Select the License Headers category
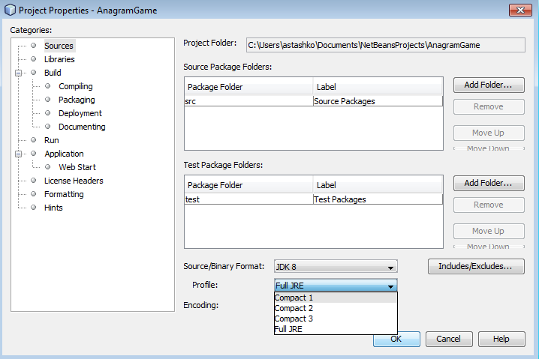Viewport: 539px width, 359px height. pos(73,181)
